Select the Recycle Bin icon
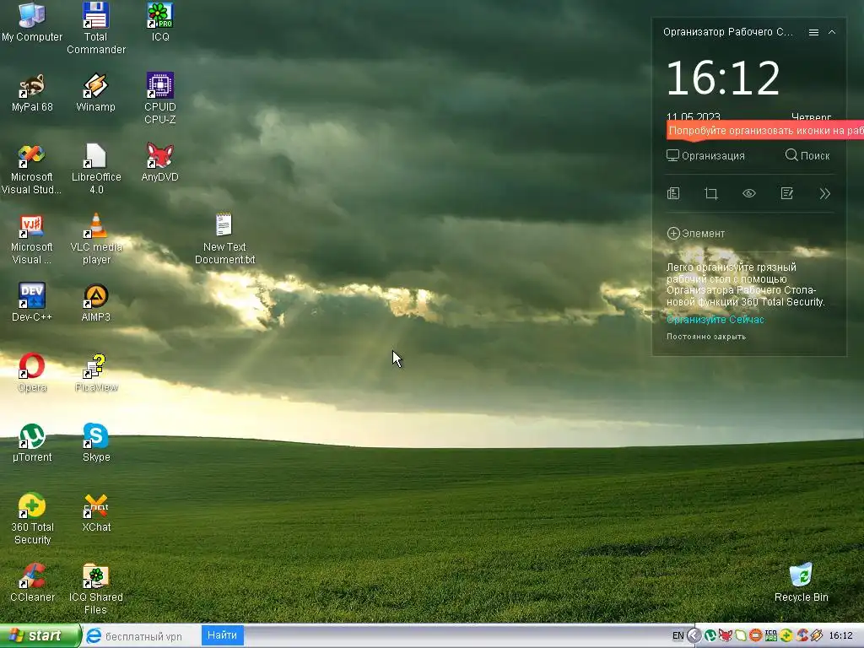This screenshot has height=648, width=864. click(801, 582)
